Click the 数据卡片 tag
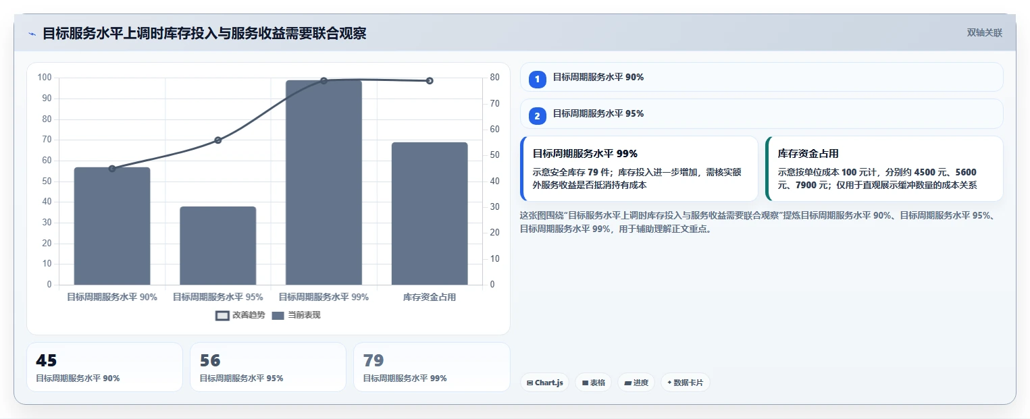 (x=685, y=383)
